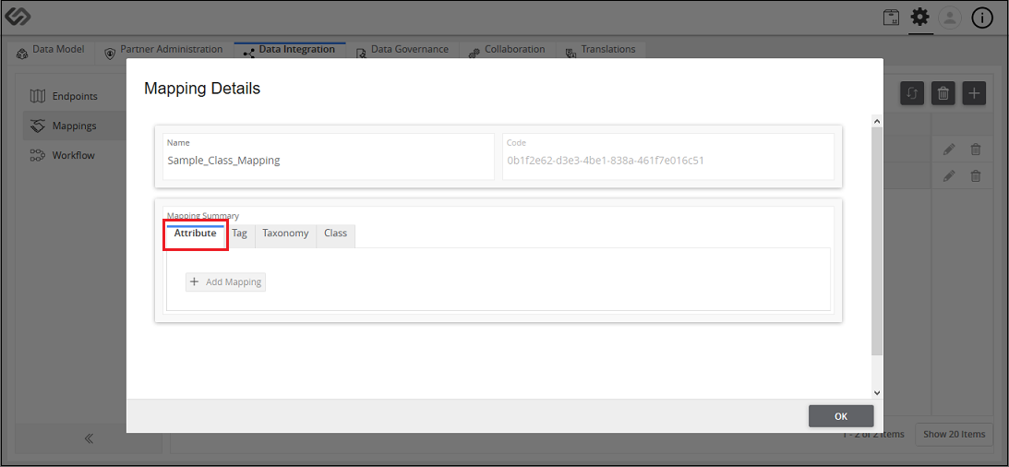
Task: Click the Code field with the GUID
Action: click(x=668, y=156)
